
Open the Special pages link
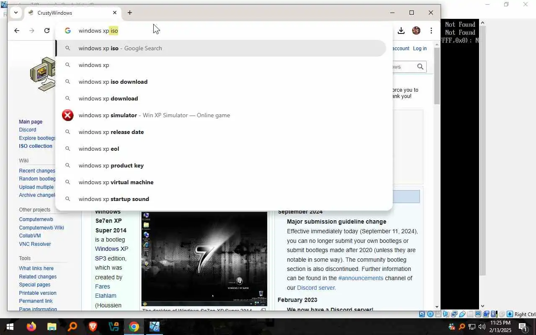[x=35, y=285]
